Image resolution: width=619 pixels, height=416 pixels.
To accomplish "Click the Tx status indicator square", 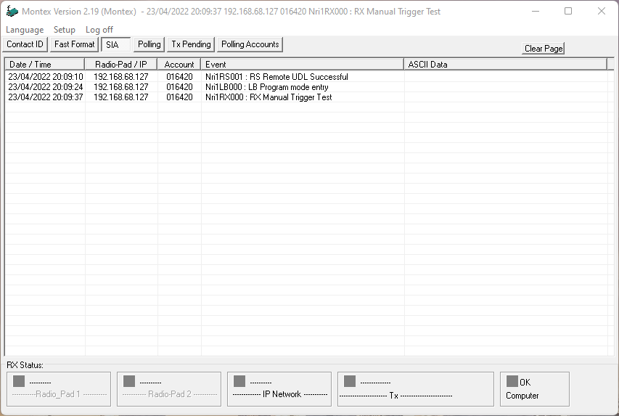I will point(350,381).
